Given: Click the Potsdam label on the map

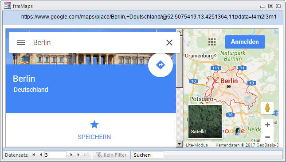Looking at the screenshot, I should 201,99.
